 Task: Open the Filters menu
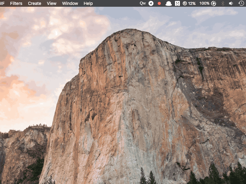[x=16, y=3]
